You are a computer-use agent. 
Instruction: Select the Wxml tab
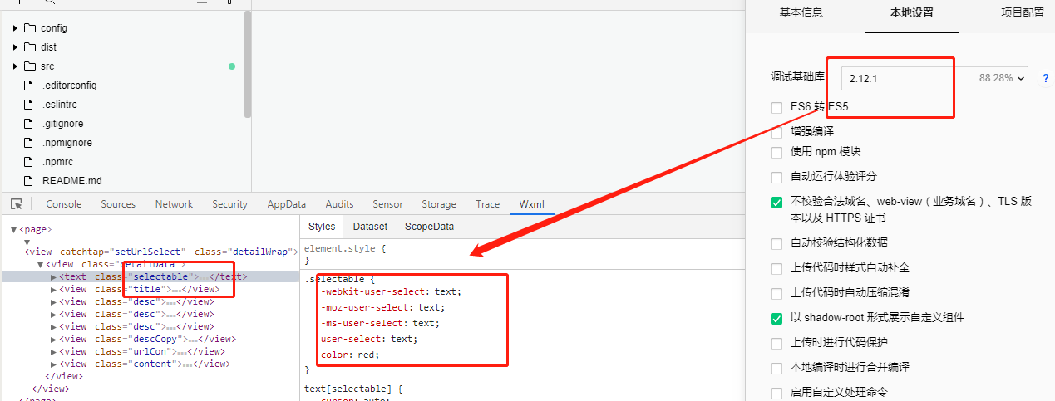tap(532, 204)
